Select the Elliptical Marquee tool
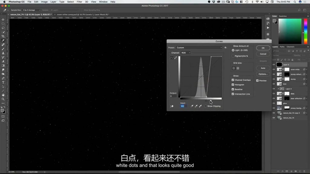The height and width of the screenshot is (174, 310). click(3, 24)
